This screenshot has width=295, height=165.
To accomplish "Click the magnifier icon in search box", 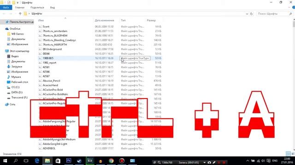I will point(290,14).
